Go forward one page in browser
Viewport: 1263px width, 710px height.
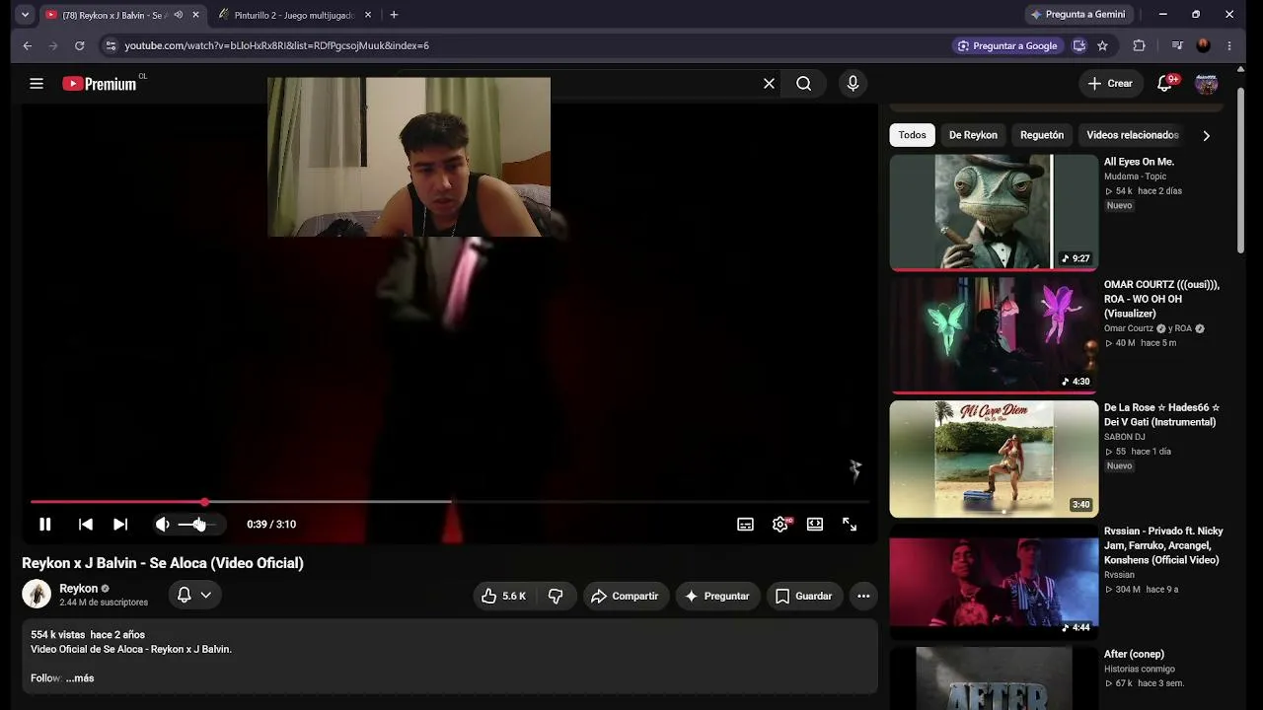click(x=53, y=45)
